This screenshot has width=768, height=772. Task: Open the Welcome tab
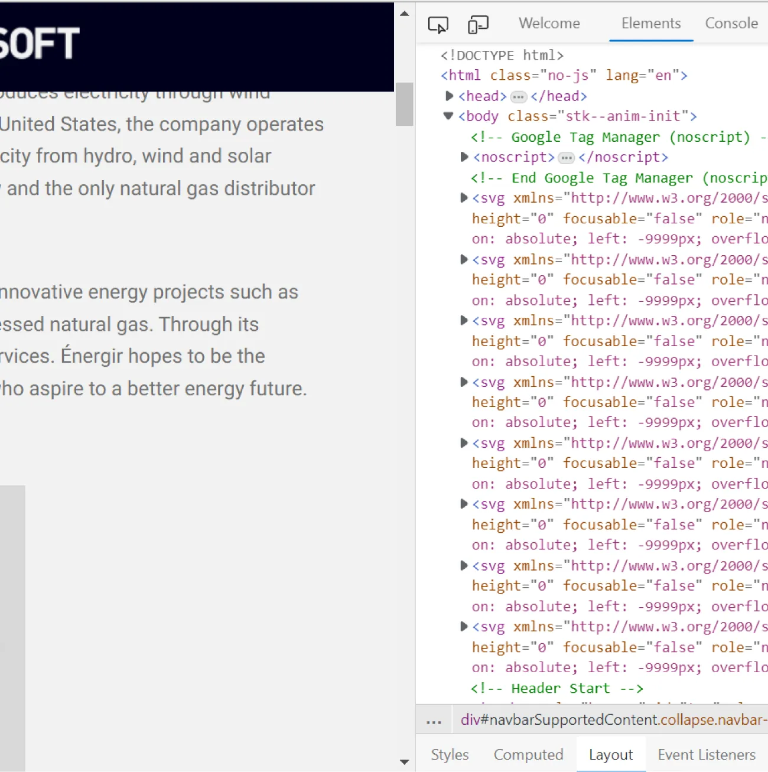coord(549,24)
